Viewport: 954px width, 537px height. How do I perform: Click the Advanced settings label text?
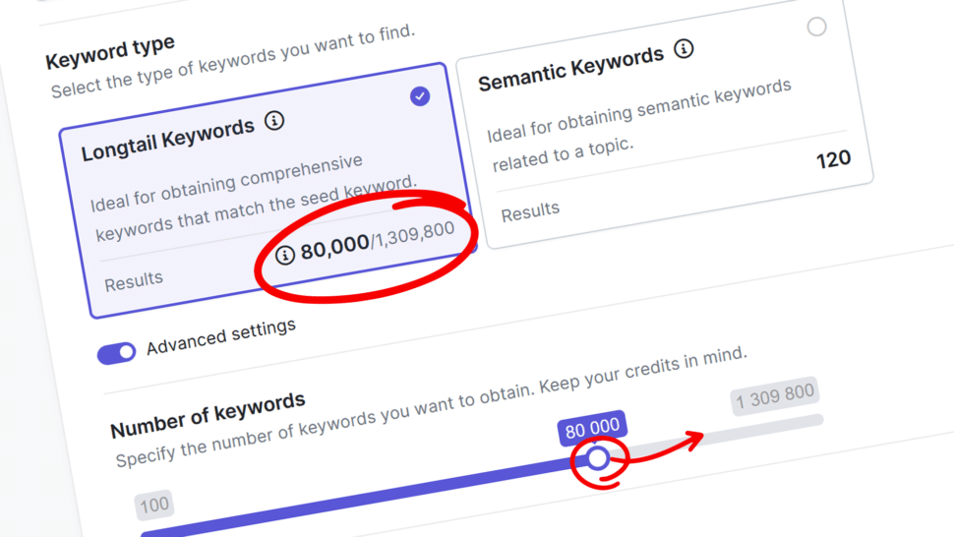[220, 337]
